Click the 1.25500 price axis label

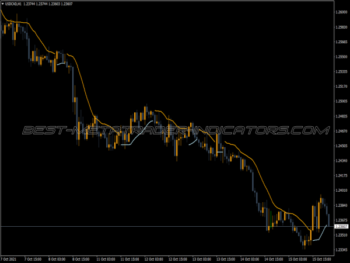click(341, 57)
